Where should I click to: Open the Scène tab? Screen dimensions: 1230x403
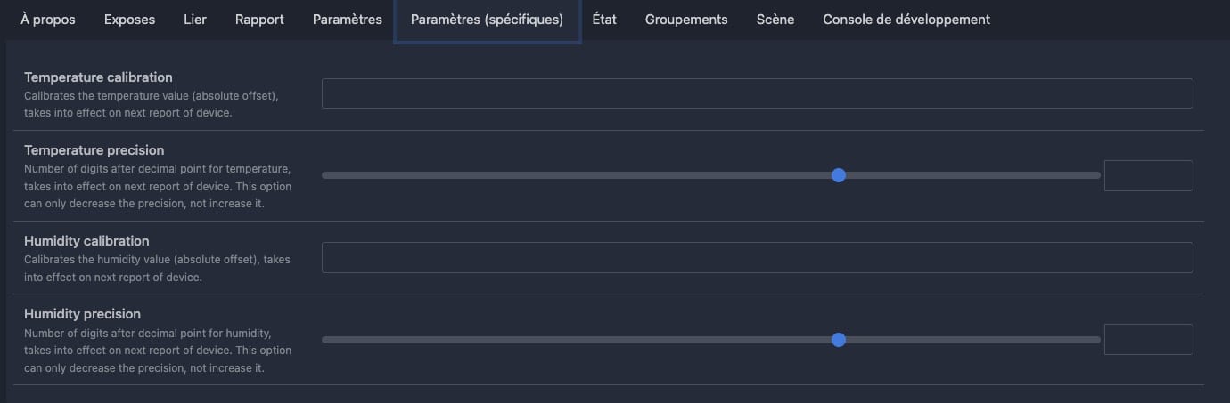(775, 20)
